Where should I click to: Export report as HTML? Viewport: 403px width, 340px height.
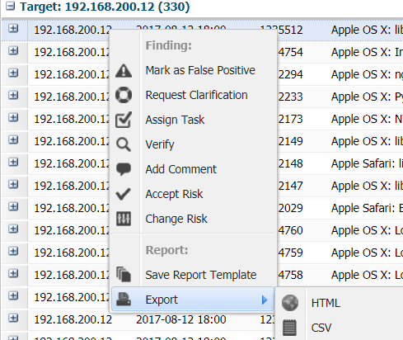326,303
